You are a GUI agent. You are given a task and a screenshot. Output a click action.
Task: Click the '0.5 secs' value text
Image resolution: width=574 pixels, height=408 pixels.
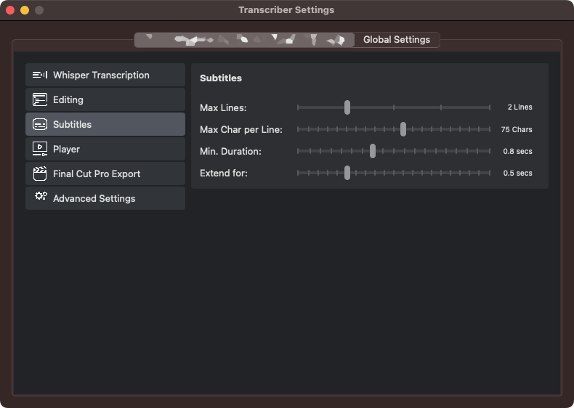pos(517,173)
